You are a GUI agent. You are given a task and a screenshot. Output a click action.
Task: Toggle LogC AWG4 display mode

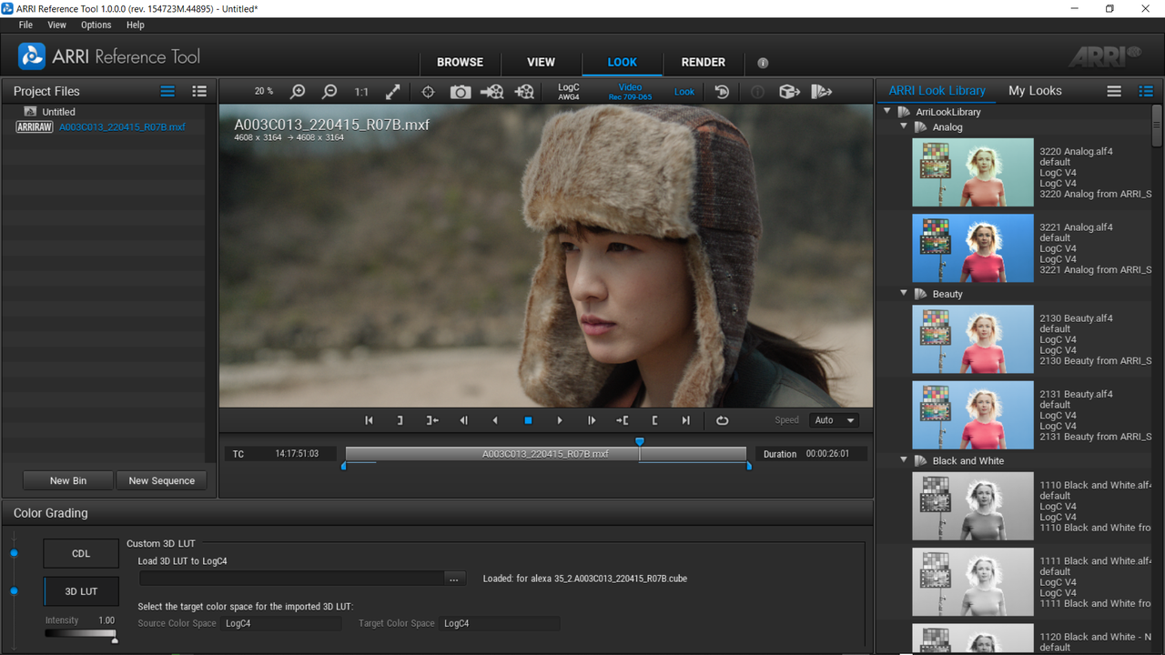[x=569, y=92]
